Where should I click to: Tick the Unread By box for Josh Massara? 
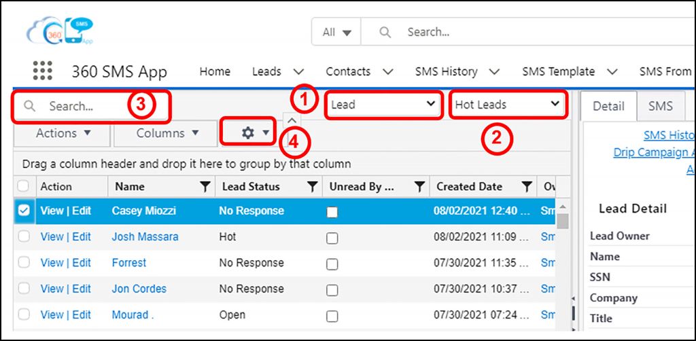click(x=332, y=238)
